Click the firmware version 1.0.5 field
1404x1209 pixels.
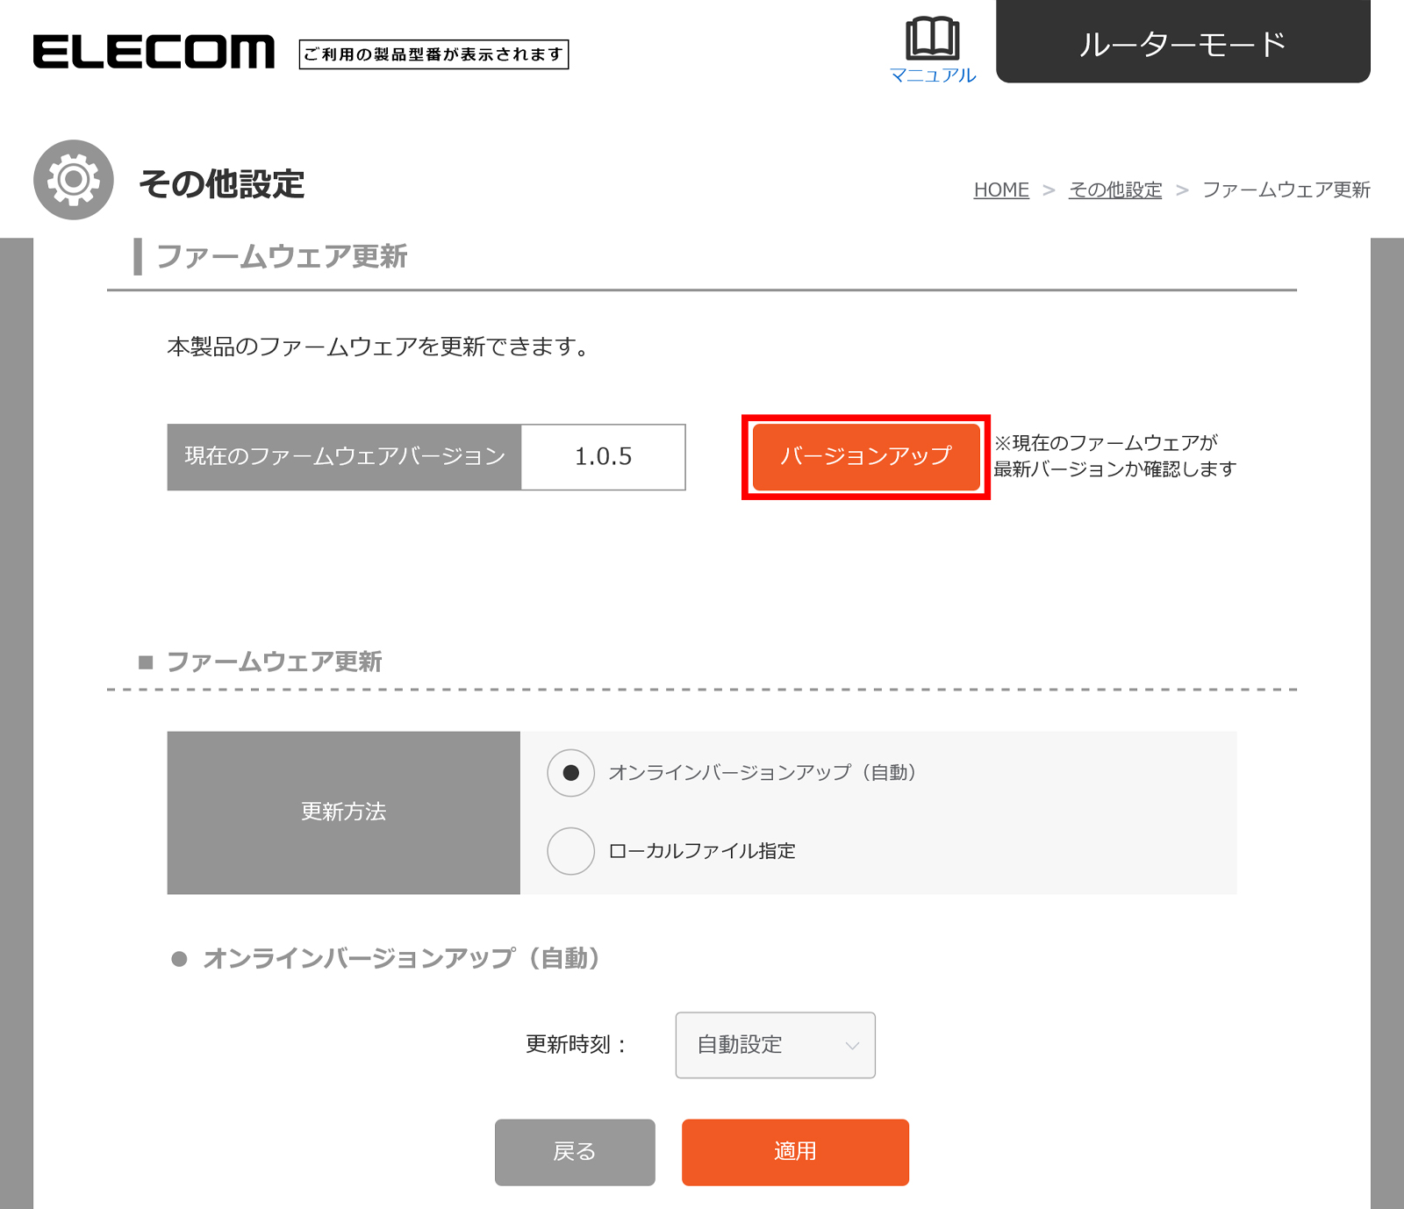tap(604, 457)
